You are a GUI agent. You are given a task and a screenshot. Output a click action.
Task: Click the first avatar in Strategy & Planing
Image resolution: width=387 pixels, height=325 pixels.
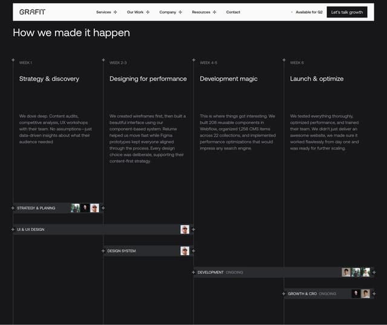tap(75, 208)
